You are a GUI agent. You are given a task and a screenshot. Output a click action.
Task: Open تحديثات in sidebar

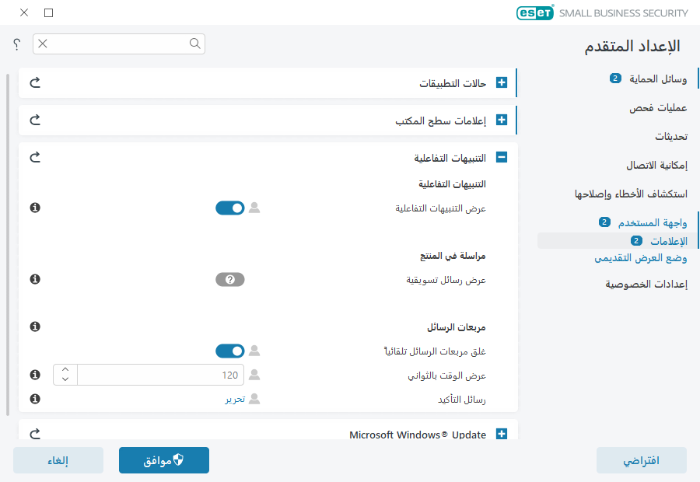(x=671, y=136)
